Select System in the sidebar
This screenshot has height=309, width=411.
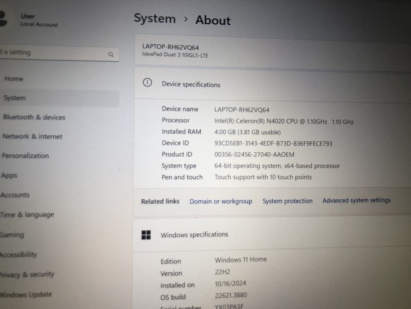pyautogui.click(x=15, y=98)
